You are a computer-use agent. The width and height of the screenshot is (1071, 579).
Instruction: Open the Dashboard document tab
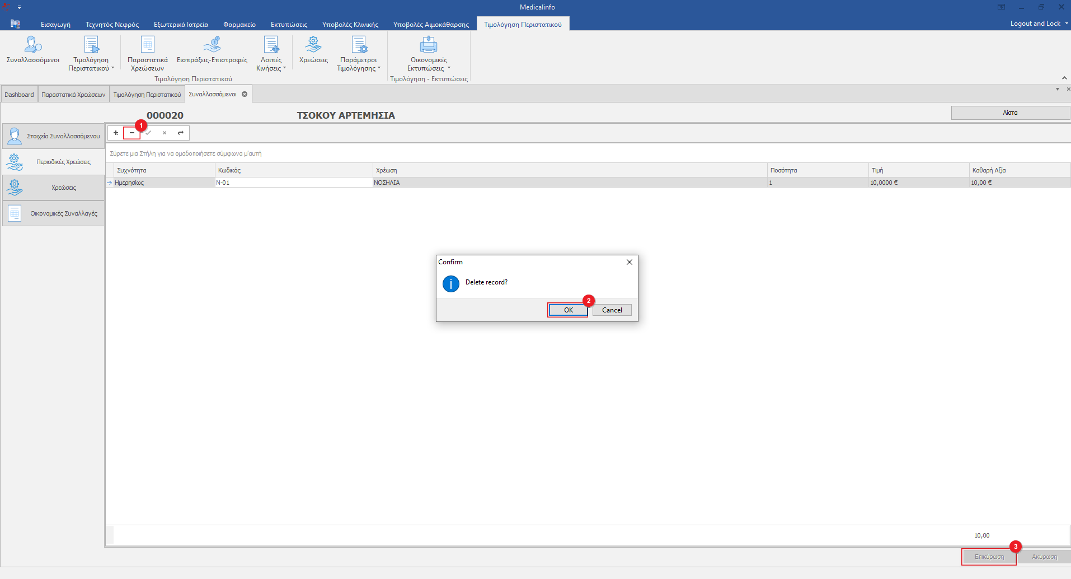coord(19,95)
